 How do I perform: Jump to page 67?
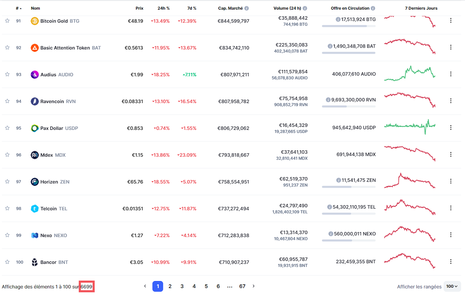[242, 286]
